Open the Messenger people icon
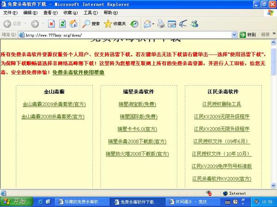The width and height of the screenshot is (277, 207). tap(194, 24)
